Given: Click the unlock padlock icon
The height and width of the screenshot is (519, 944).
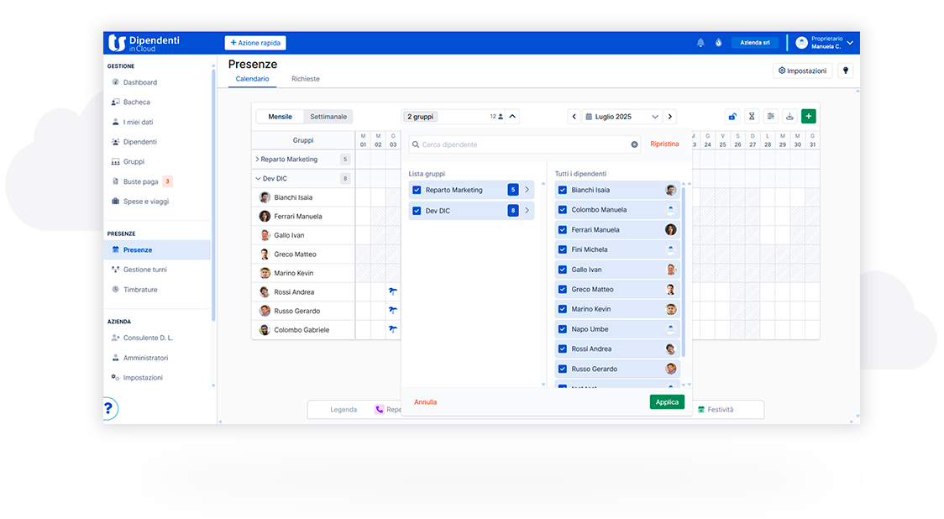Looking at the screenshot, I should [732, 116].
